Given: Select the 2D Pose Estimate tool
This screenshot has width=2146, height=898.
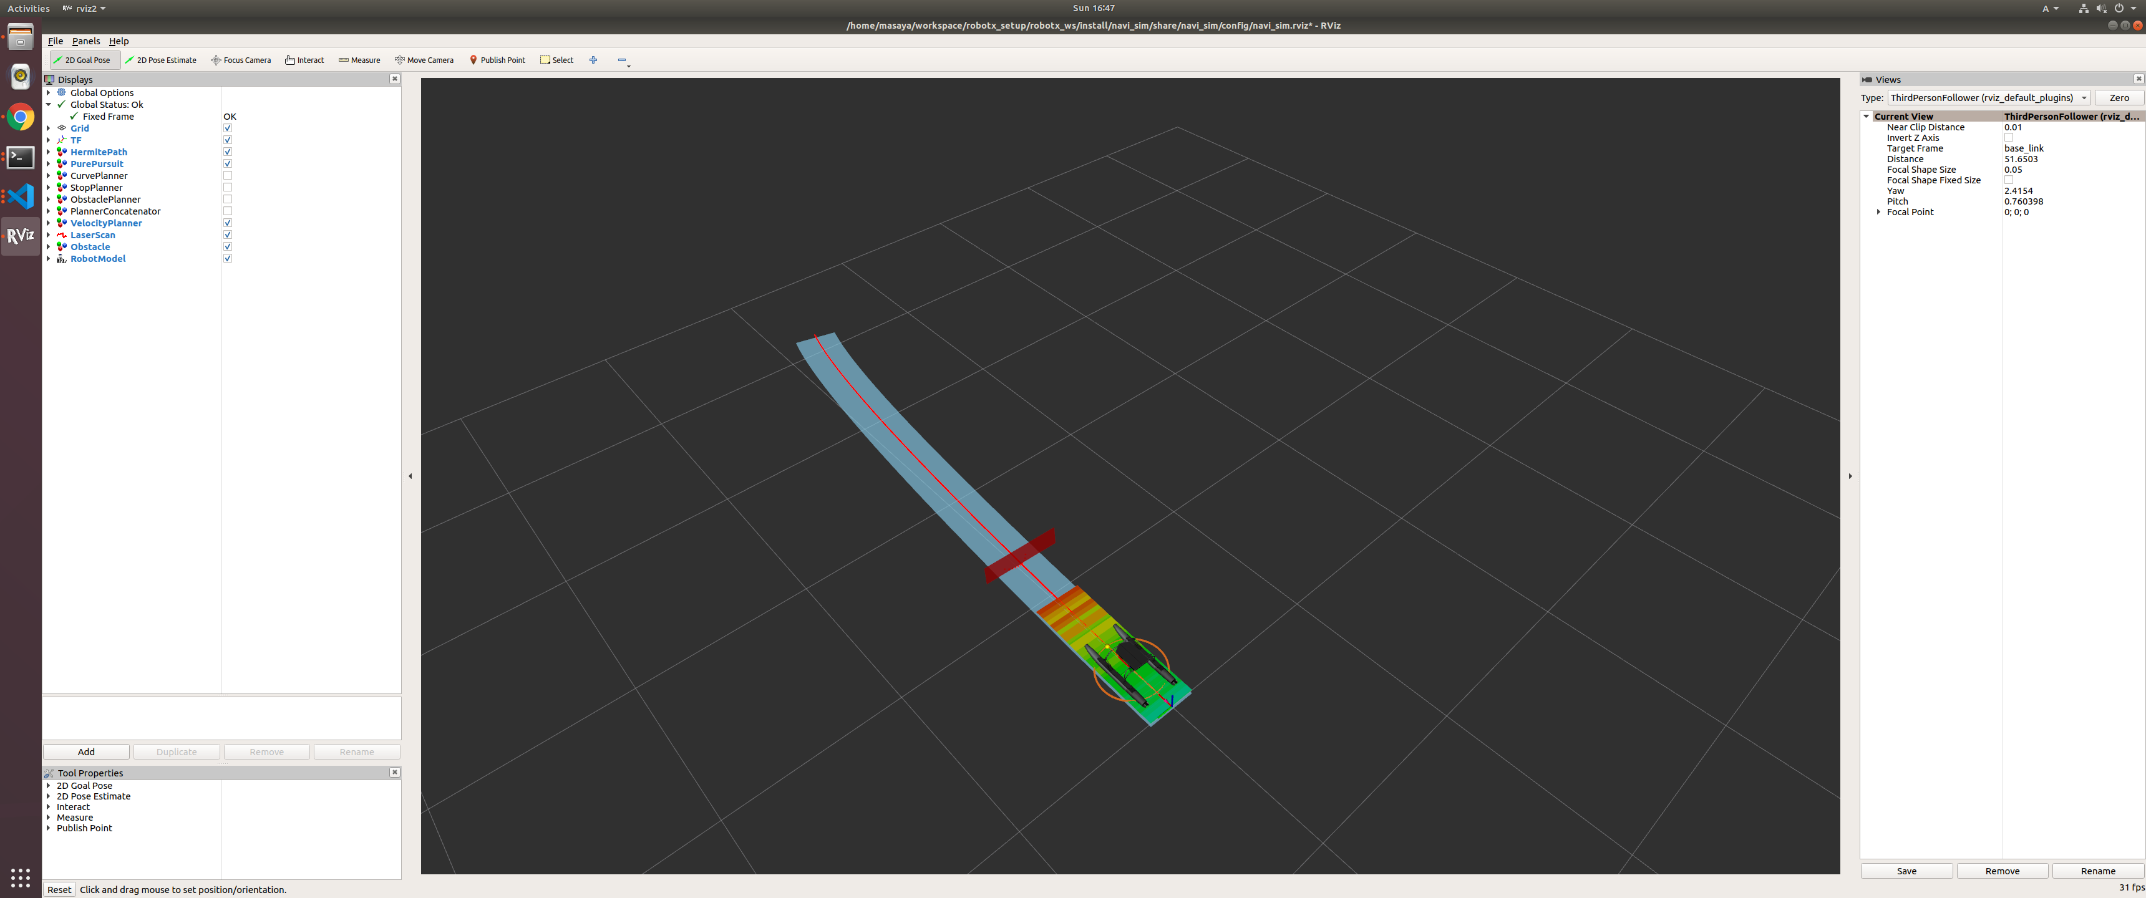Looking at the screenshot, I should point(161,60).
